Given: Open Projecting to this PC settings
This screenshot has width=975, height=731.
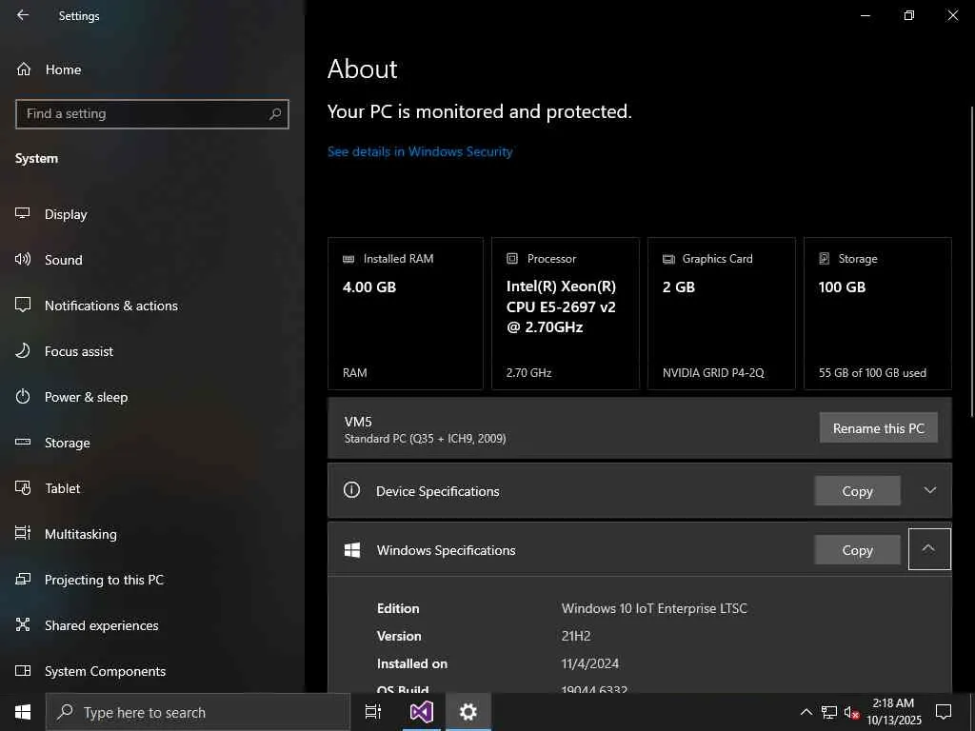Looking at the screenshot, I should click(x=152, y=580).
